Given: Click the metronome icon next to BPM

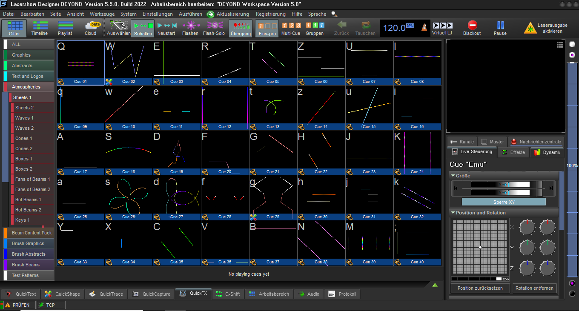Looking at the screenshot, I should (x=424, y=27).
